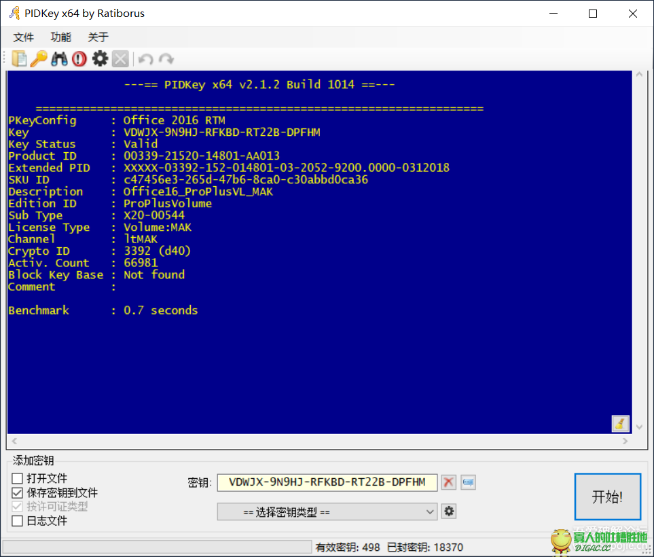Click the Block Key Base value Not found
This screenshot has width=654, height=557.
pos(154,275)
